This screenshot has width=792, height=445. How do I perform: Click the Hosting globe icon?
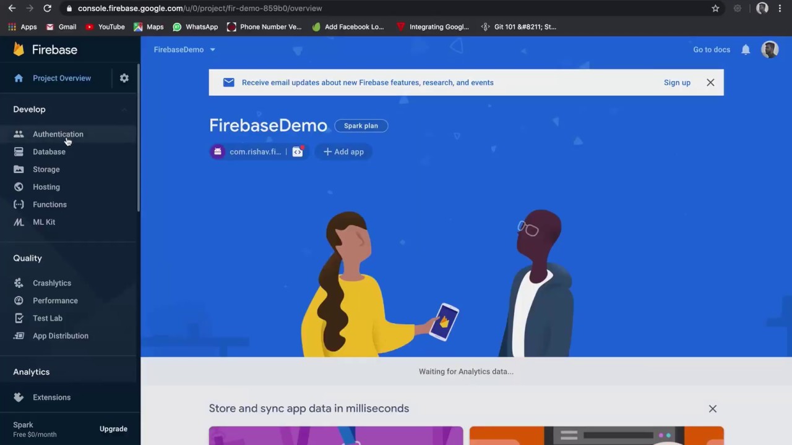click(x=19, y=187)
